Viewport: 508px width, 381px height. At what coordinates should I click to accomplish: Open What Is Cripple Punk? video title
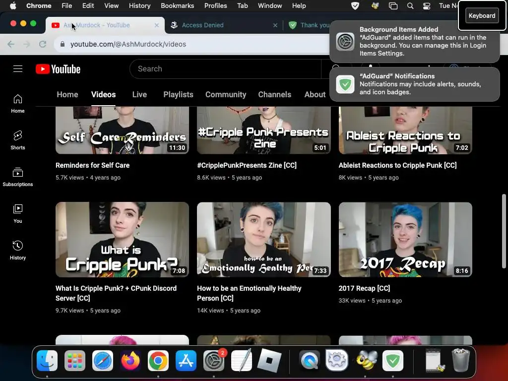point(116,293)
